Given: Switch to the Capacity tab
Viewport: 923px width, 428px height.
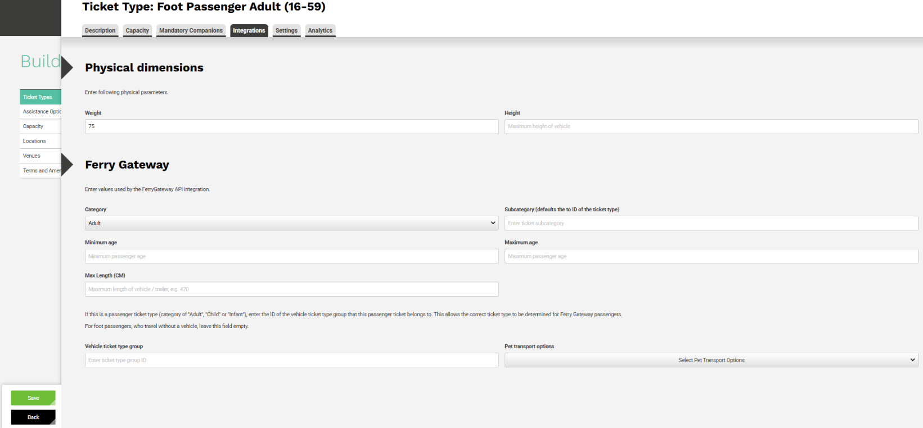Looking at the screenshot, I should coord(137,30).
